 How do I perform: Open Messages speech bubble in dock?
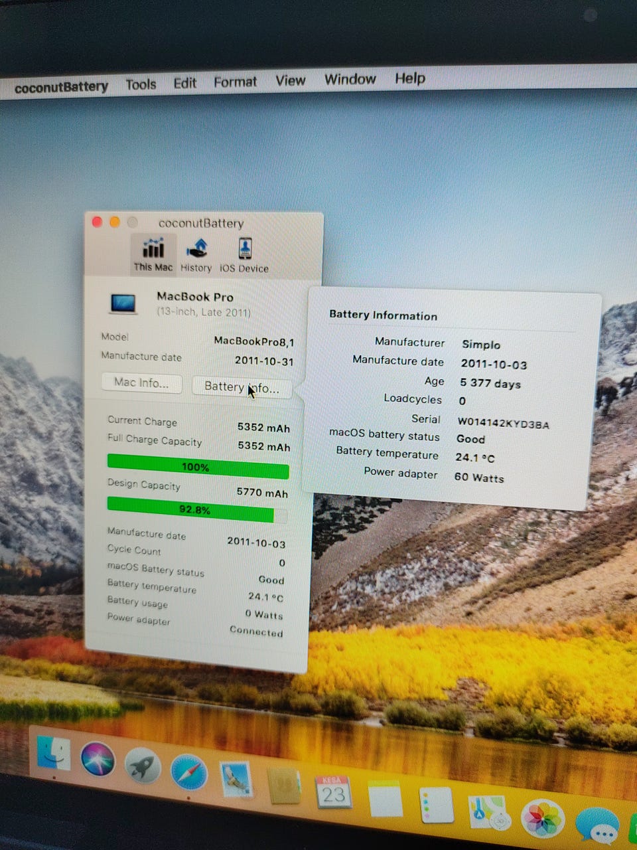(x=597, y=825)
